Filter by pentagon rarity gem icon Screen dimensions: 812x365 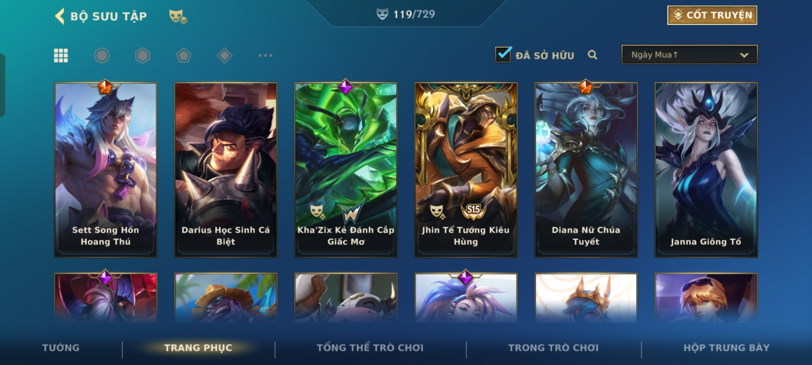(183, 55)
